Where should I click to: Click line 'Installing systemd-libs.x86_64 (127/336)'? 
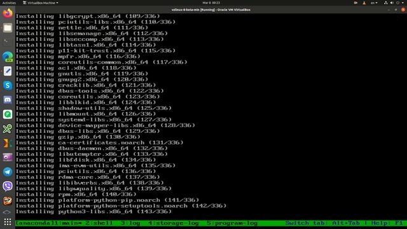(x=93, y=120)
